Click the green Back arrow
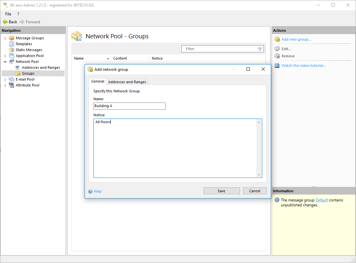Image resolution: width=356 pixels, height=263 pixels. pos(5,22)
